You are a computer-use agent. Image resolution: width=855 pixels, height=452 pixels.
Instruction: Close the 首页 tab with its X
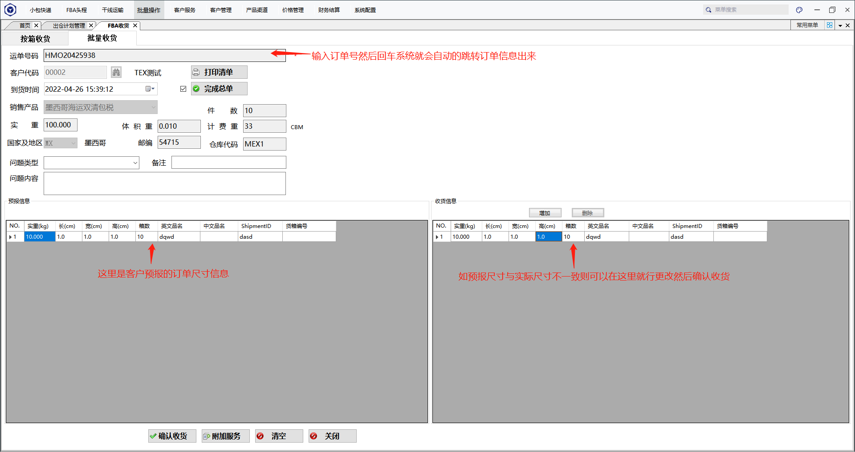point(37,25)
